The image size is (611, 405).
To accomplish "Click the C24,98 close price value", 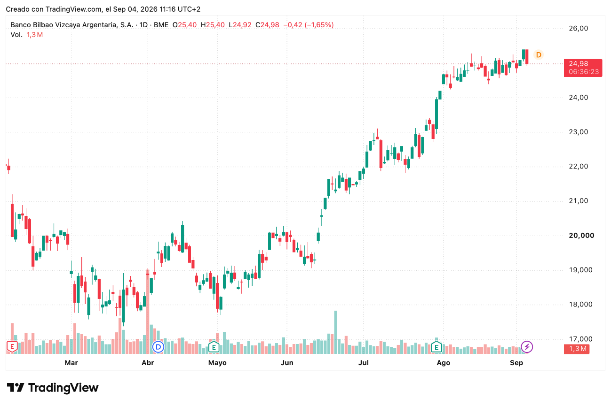I will coord(268,25).
